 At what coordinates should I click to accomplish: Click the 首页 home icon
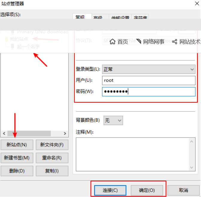tap(112, 41)
